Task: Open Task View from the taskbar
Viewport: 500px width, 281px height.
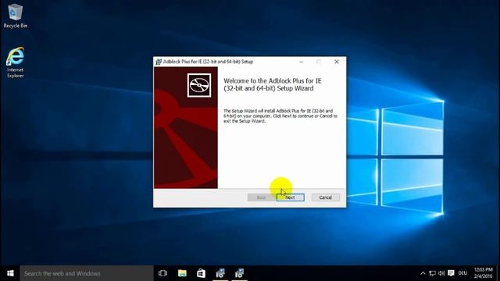Action: pyautogui.click(x=163, y=273)
